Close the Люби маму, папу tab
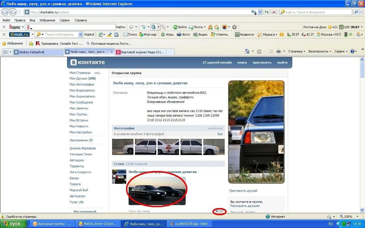The height and width of the screenshot is (228, 365). click(x=111, y=52)
